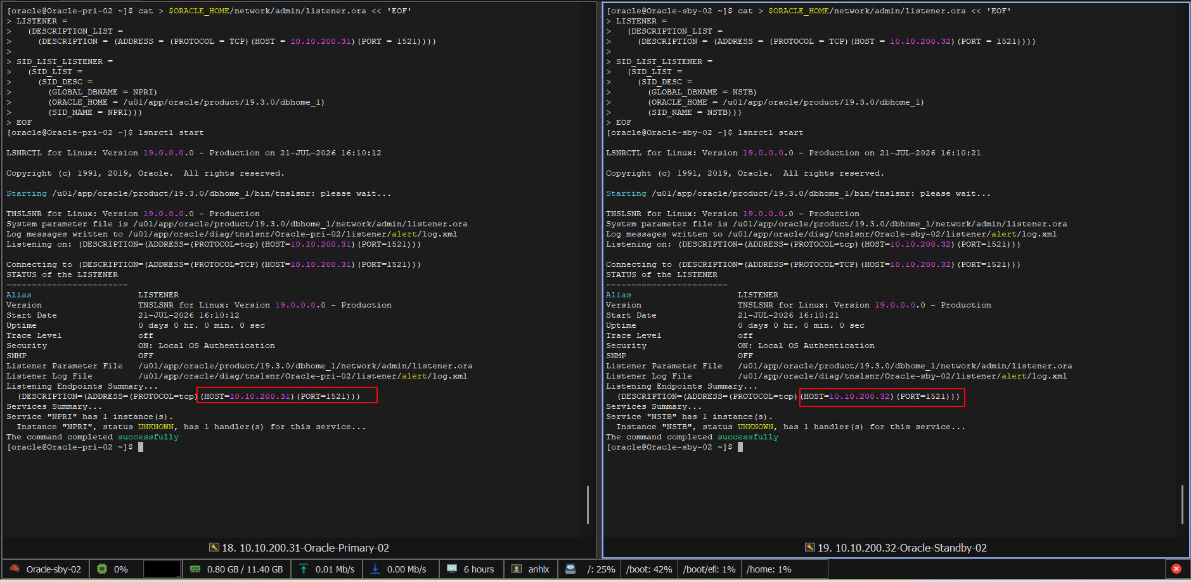Image resolution: width=1191 pixels, height=582 pixels.
Task: Click the '/home: 1%' disk usage entry
Action: point(769,569)
